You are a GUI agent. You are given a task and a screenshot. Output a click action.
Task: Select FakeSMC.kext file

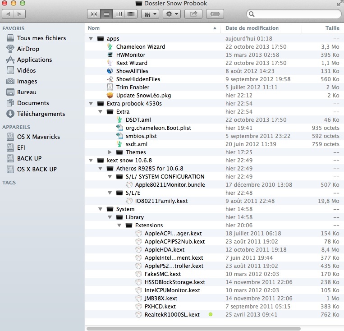(163, 274)
